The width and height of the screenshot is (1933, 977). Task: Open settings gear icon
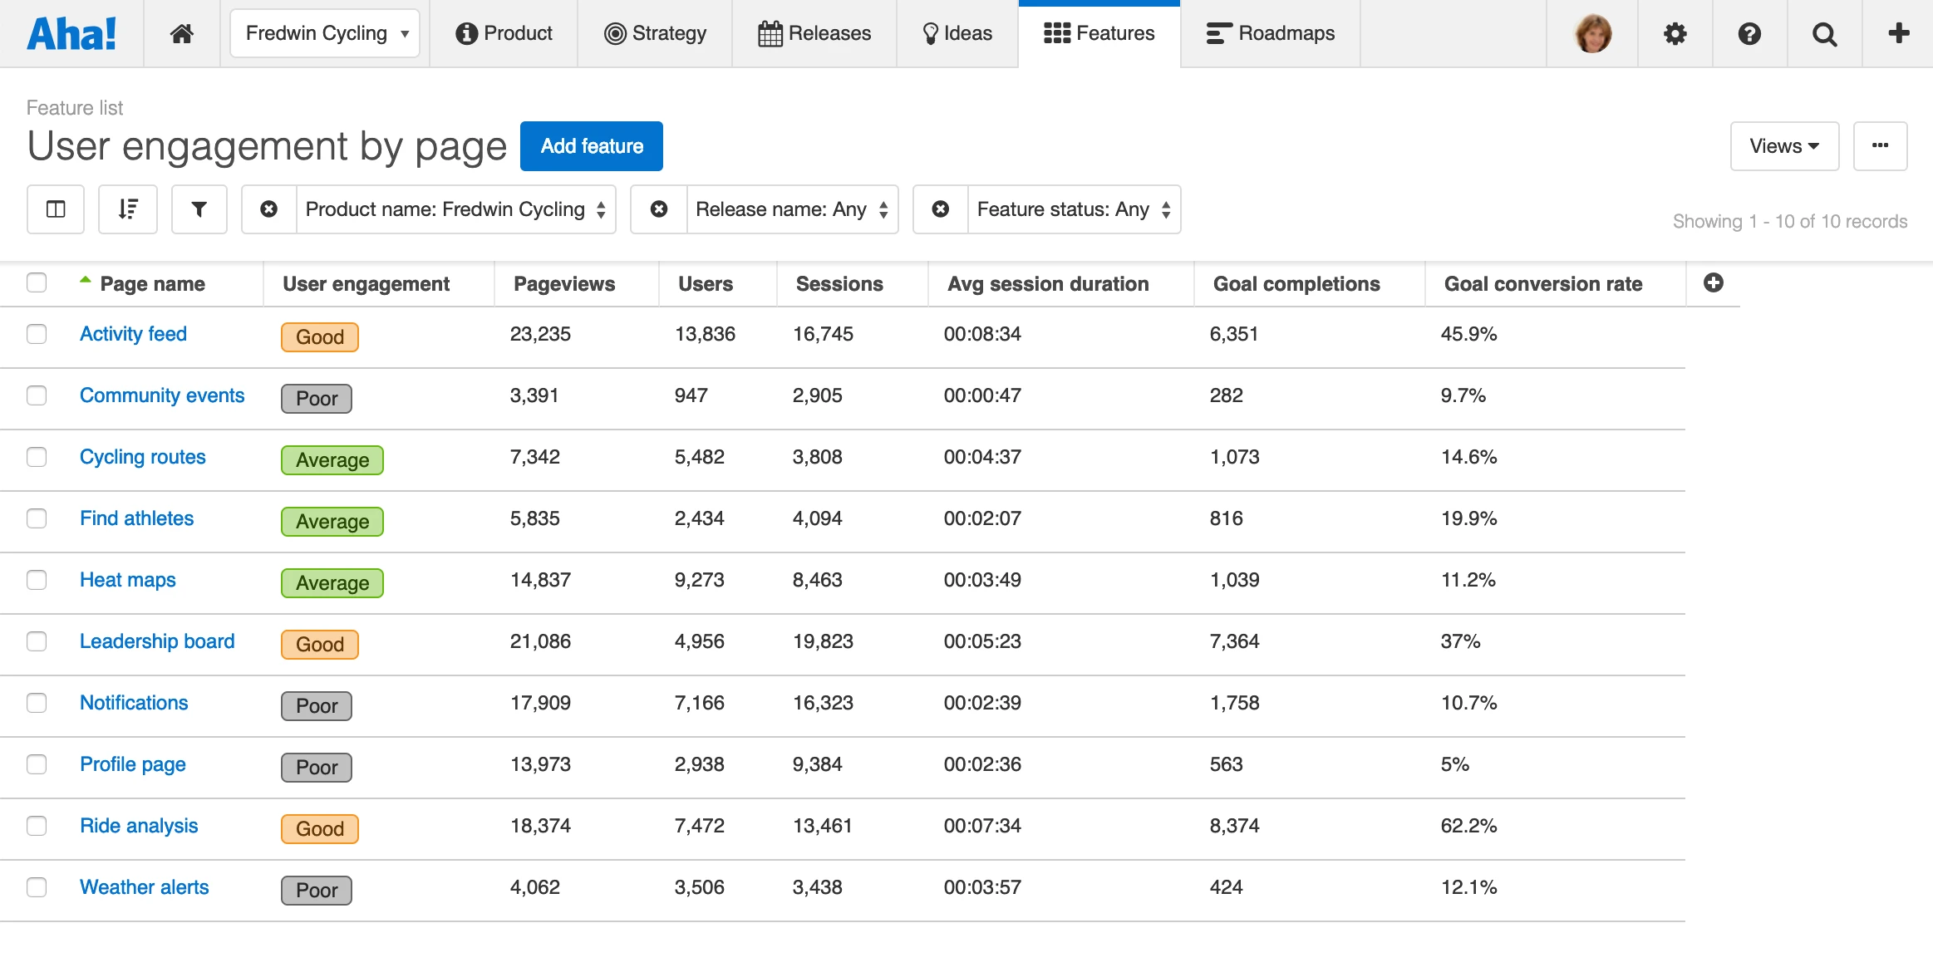point(1675,33)
